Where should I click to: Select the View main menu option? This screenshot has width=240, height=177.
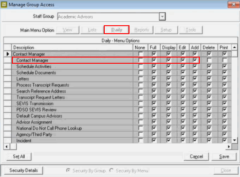click(x=68, y=30)
